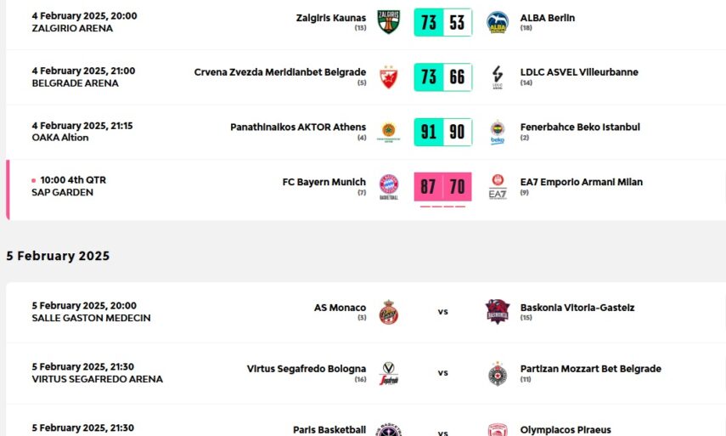Click the AS Monaco club crest
Screen dimensions: 726x436
(389, 312)
